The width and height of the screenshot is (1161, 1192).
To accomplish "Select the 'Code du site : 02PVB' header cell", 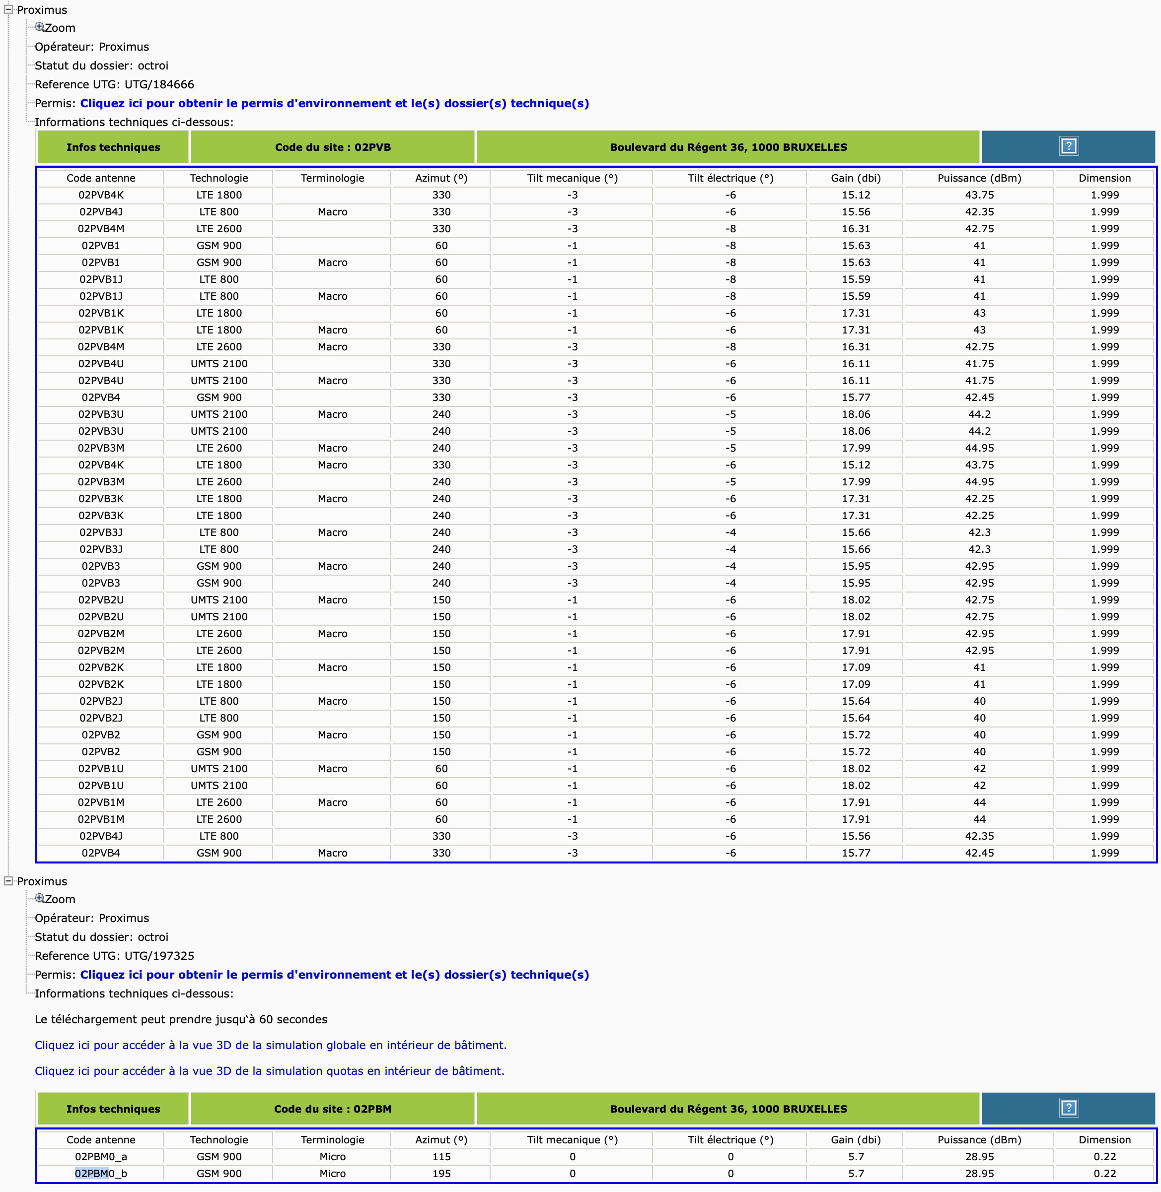I will click(333, 147).
